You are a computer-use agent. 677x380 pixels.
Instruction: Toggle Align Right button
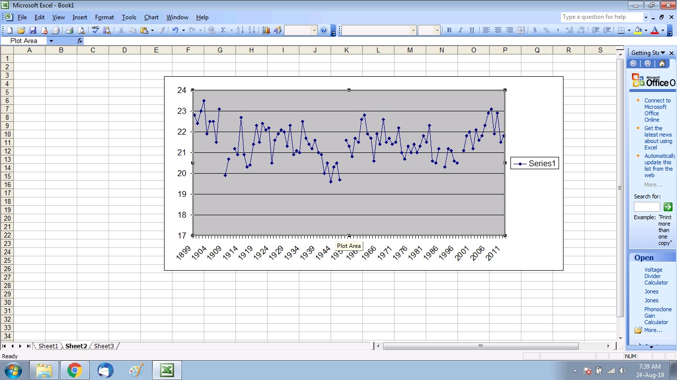(x=509, y=30)
